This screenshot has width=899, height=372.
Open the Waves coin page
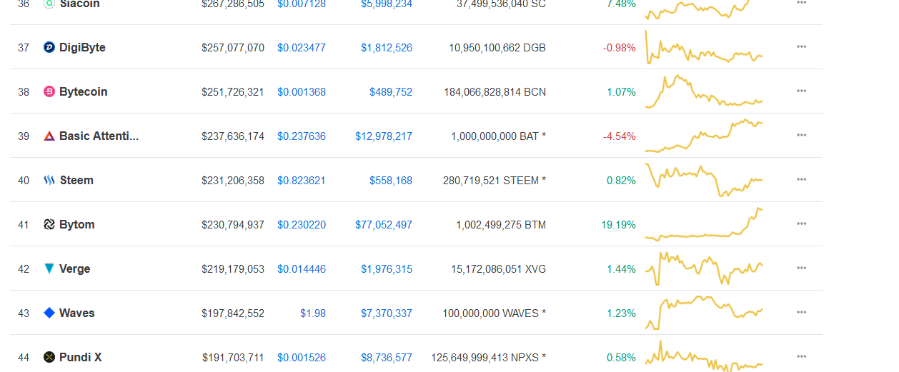click(x=77, y=313)
